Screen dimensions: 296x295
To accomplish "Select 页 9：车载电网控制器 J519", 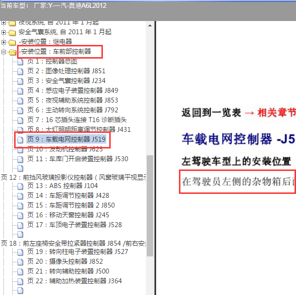I will tap(66, 139).
